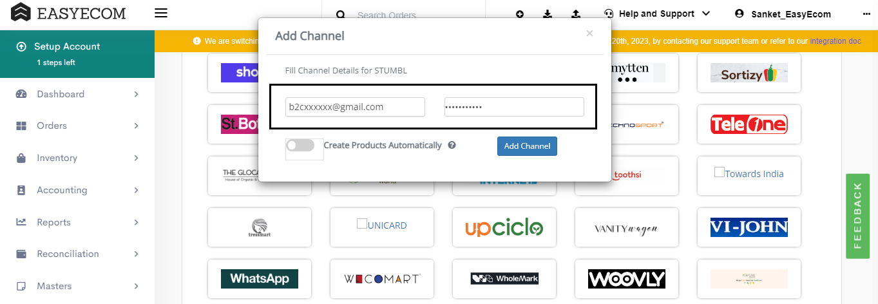Open the integration doc link
The height and width of the screenshot is (304, 878).
[835, 41]
